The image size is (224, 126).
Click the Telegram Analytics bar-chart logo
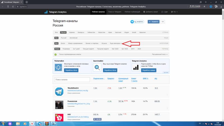pos(46,12)
